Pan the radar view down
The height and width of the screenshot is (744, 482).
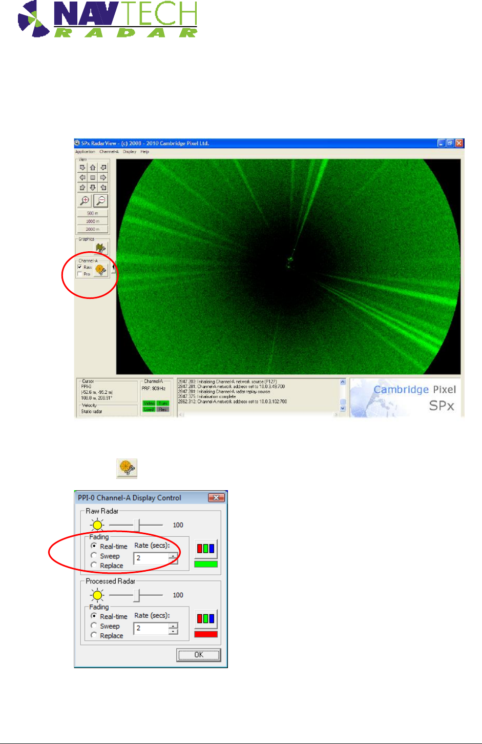pyautogui.click(x=93, y=187)
